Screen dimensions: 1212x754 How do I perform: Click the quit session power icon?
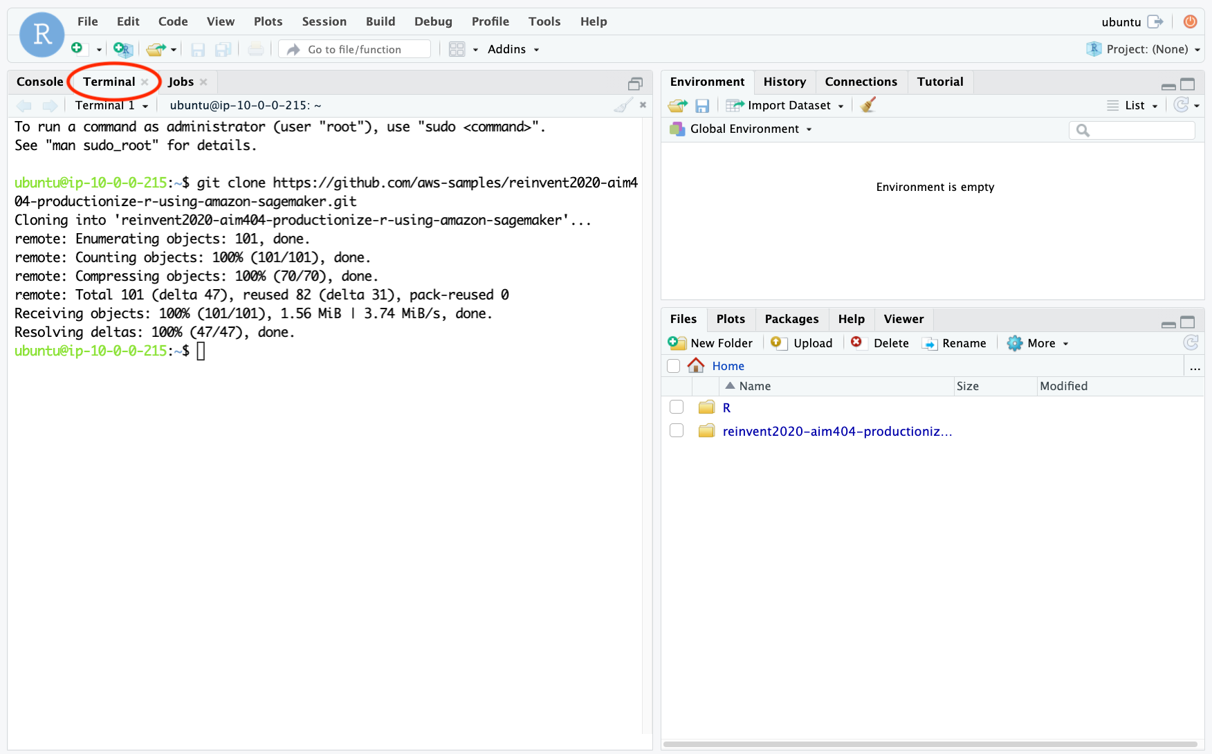point(1190,21)
